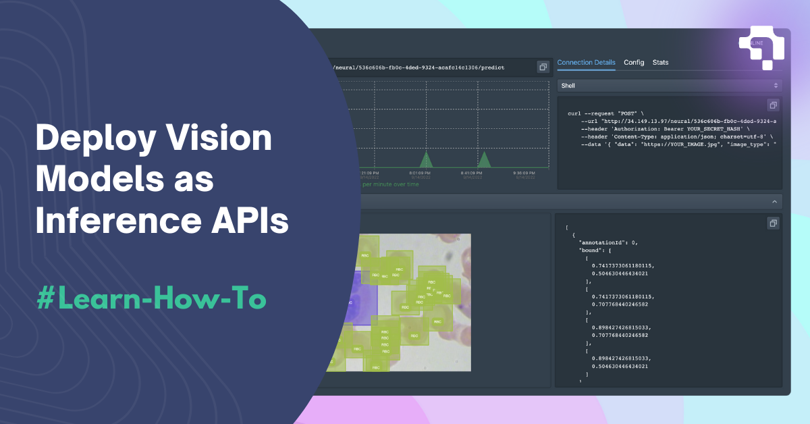The image size is (810, 424).
Task: Click the 'Deploy Vision Models as Inference APIs' headline
Action: coord(162,180)
